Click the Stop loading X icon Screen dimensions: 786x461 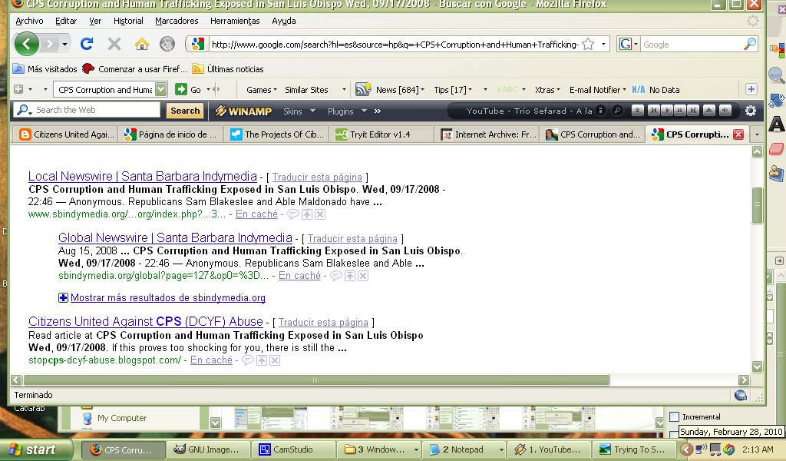tap(114, 44)
